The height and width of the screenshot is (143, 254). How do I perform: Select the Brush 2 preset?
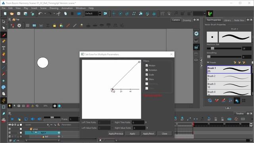click(x=229, y=77)
